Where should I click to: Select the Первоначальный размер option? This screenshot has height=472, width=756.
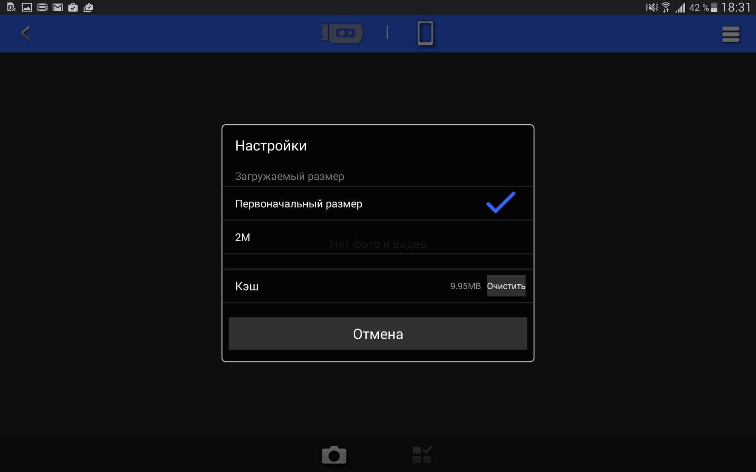tap(299, 204)
